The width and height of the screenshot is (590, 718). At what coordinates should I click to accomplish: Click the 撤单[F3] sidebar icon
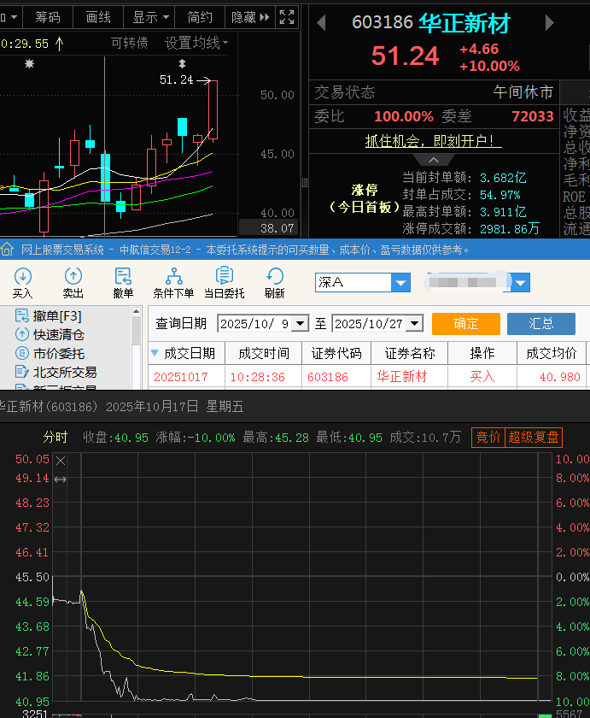[22, 315]
